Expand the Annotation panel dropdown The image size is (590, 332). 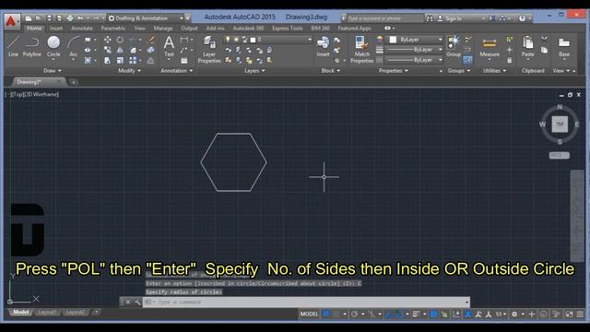pos(176,71)
